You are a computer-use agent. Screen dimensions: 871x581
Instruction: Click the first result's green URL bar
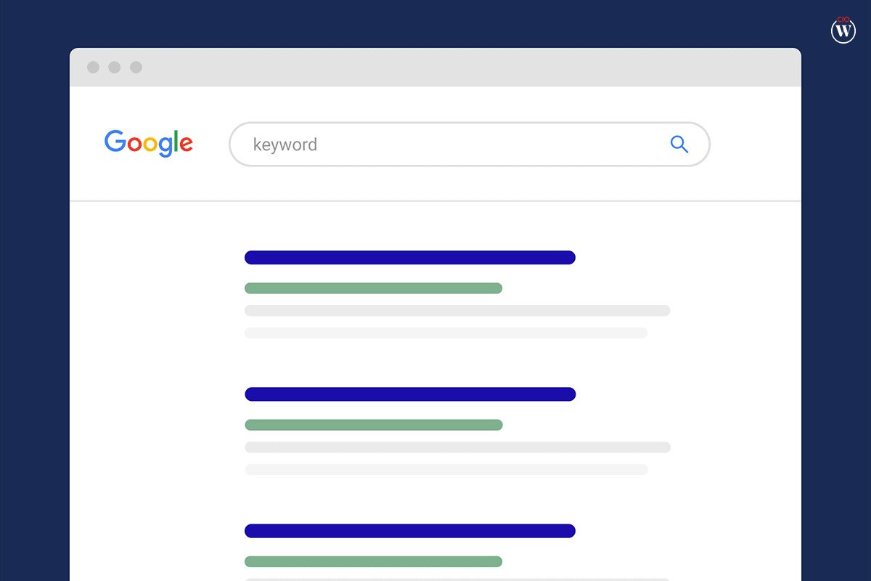coord(373,288)
